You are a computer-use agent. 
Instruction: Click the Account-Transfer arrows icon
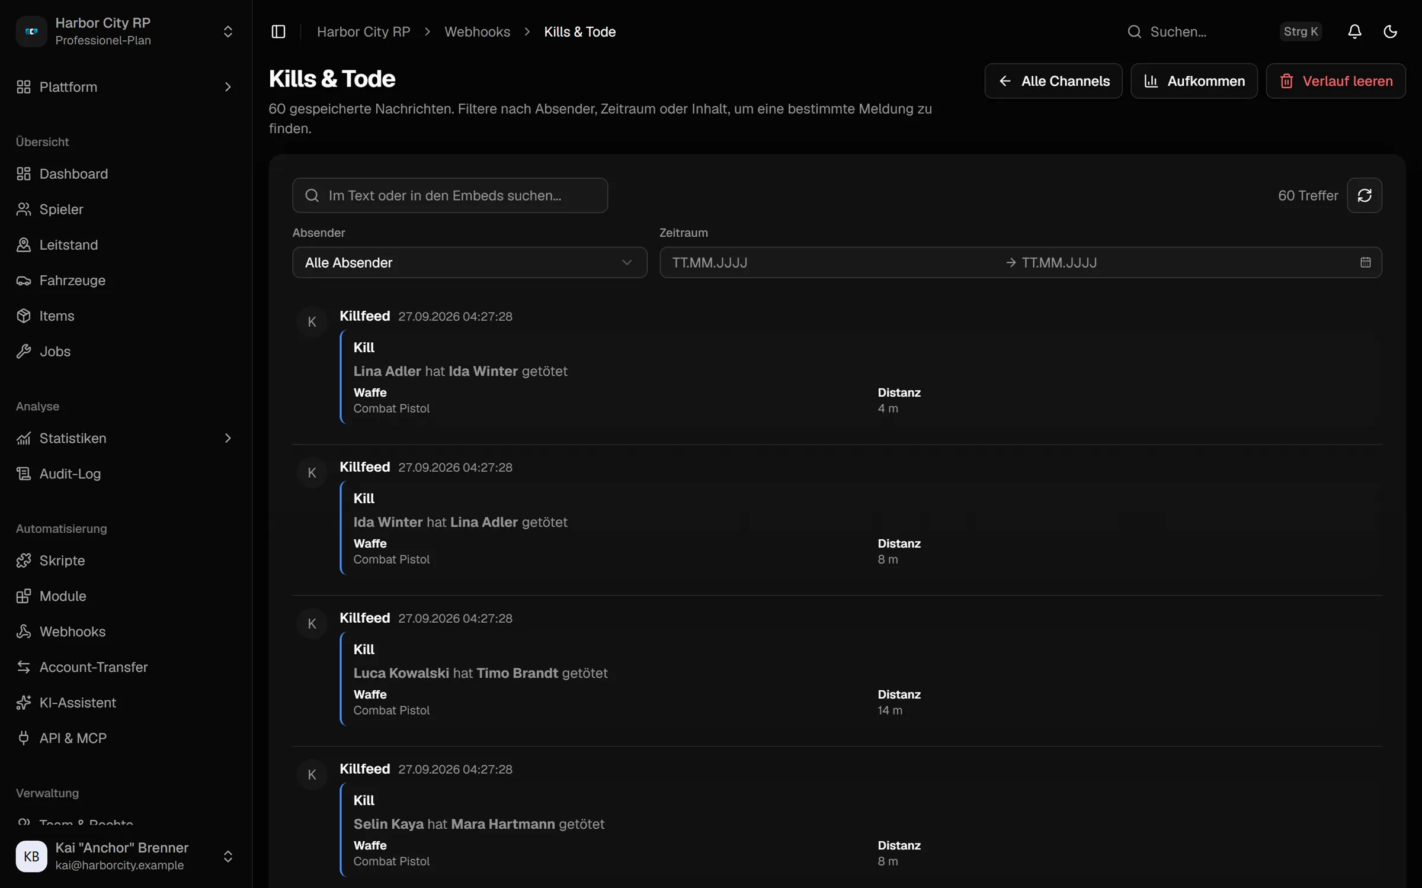(24, 667)
